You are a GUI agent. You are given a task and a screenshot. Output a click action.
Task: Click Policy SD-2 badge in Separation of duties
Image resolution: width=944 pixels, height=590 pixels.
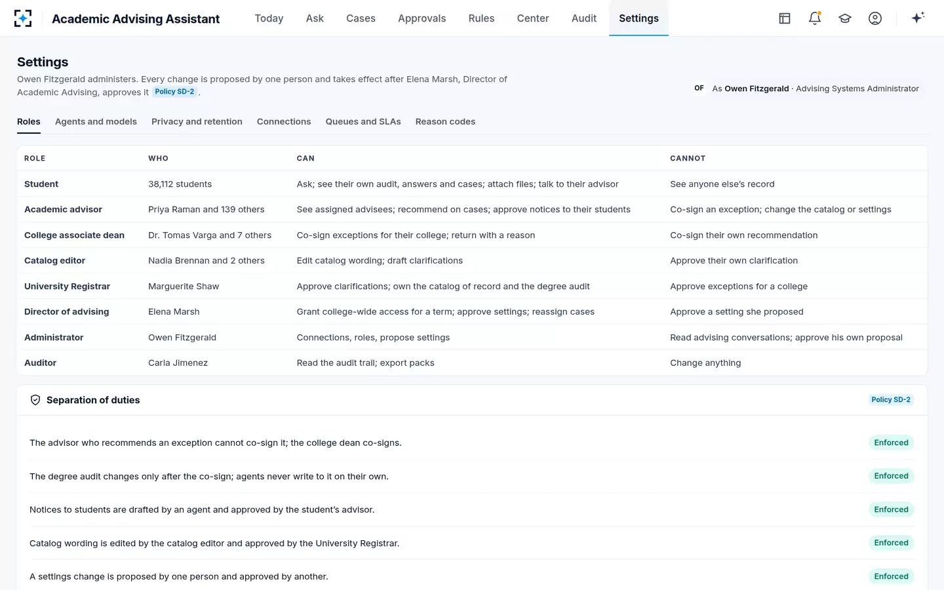click(891, 400)
